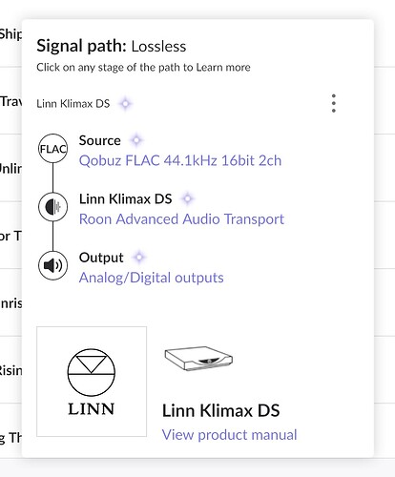Click the small Linn Klimax DS zone name

(73, 104)
